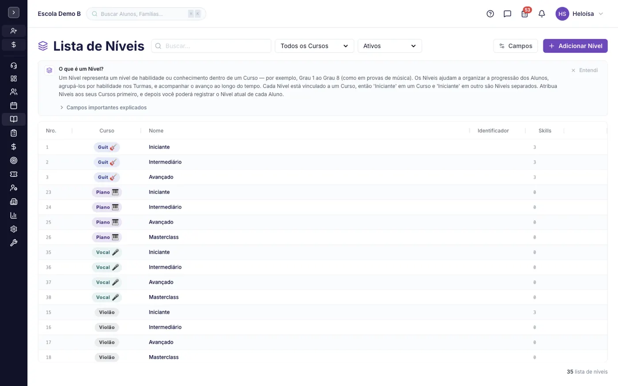The image size is (618, 386).
Task: Sort by the Nro. column header
Action: [x=51, y=131]
